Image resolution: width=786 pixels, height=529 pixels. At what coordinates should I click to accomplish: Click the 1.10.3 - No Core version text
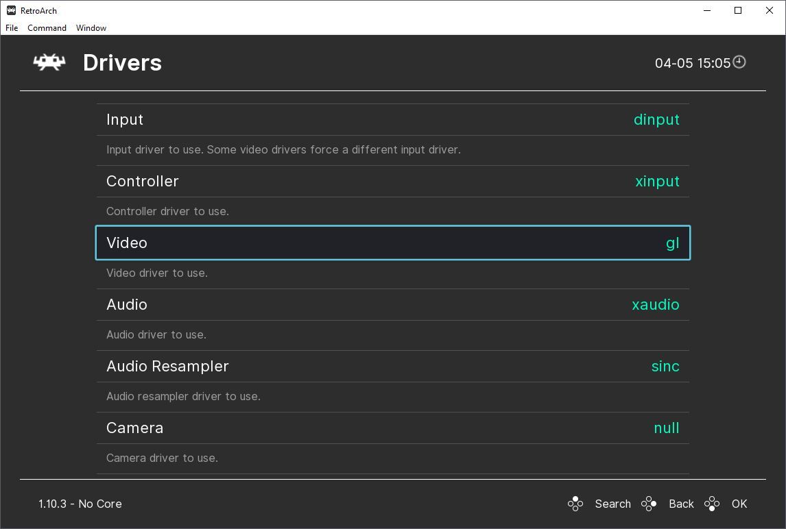pos(80,504)
